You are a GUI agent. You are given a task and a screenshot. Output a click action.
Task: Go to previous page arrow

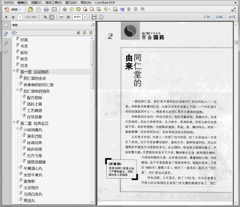[6, 17]
